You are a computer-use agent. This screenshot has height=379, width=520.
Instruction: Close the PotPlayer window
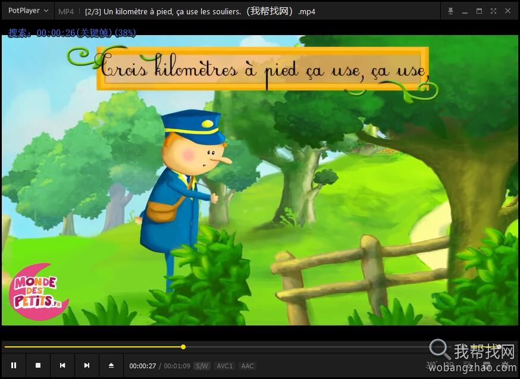508,11
